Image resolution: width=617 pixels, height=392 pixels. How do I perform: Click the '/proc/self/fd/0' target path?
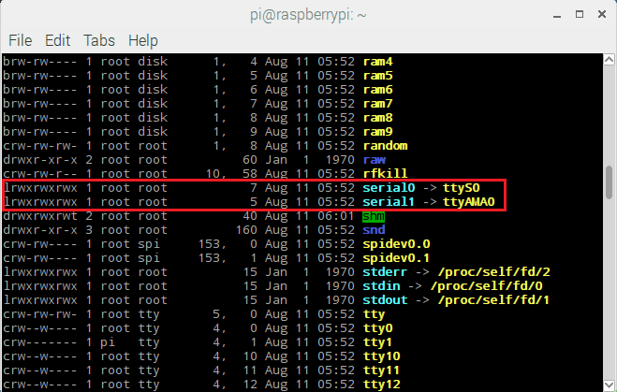487,286
